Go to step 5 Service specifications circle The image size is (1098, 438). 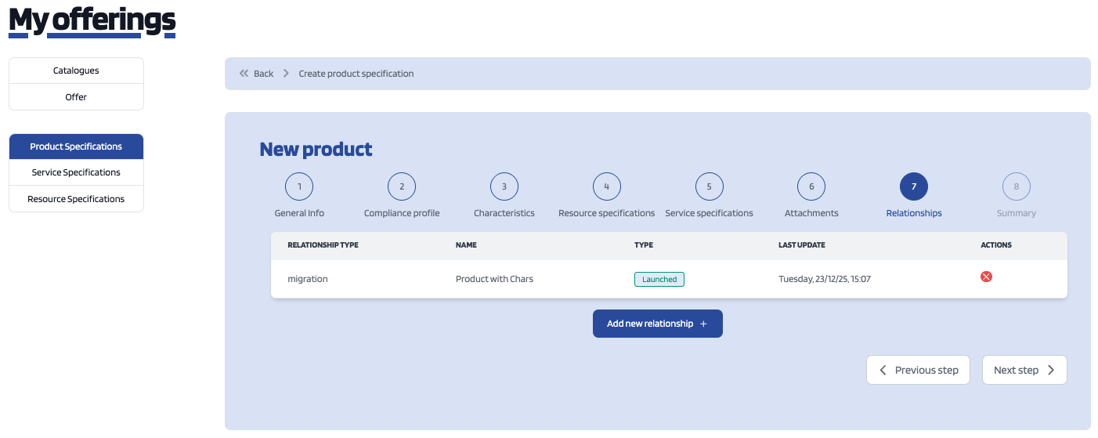(x=709, y=186)
